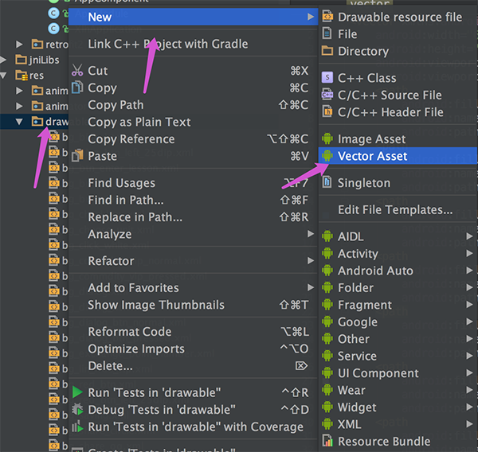478x452 pixels.
Task: Expand the jniLibs folder arrow
Action: coord(3,60)
